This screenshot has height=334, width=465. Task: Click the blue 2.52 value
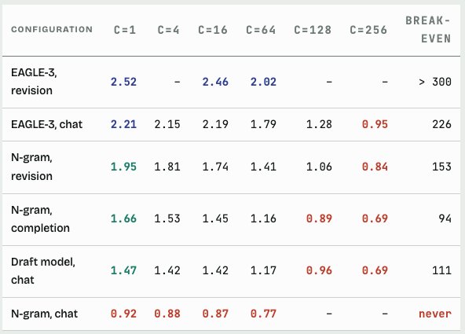123,82
